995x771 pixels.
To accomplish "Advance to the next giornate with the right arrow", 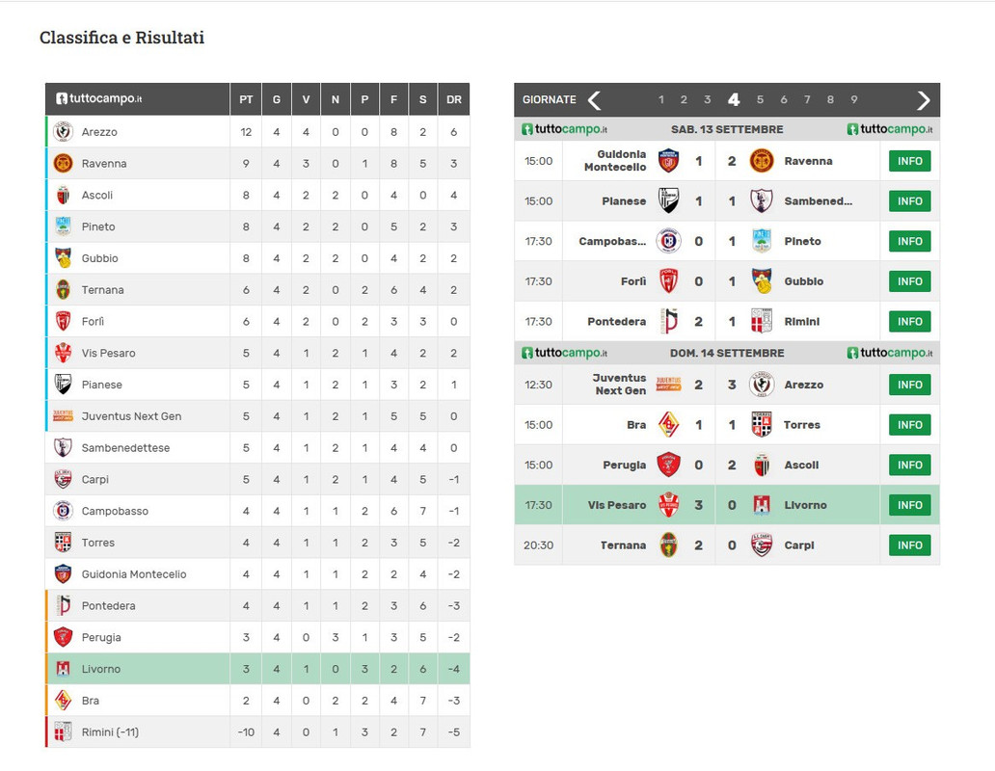I will pyautogui.click(x=924, y=99).
